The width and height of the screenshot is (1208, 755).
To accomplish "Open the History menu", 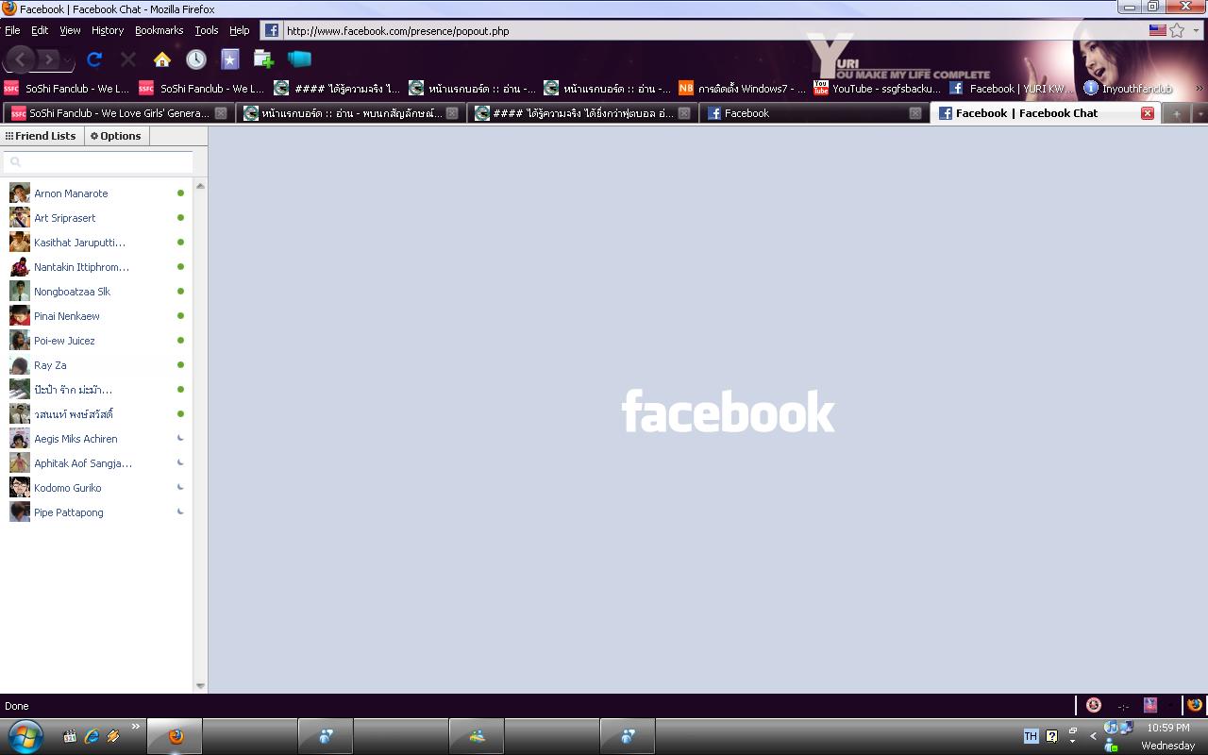I will pos(108,30).
